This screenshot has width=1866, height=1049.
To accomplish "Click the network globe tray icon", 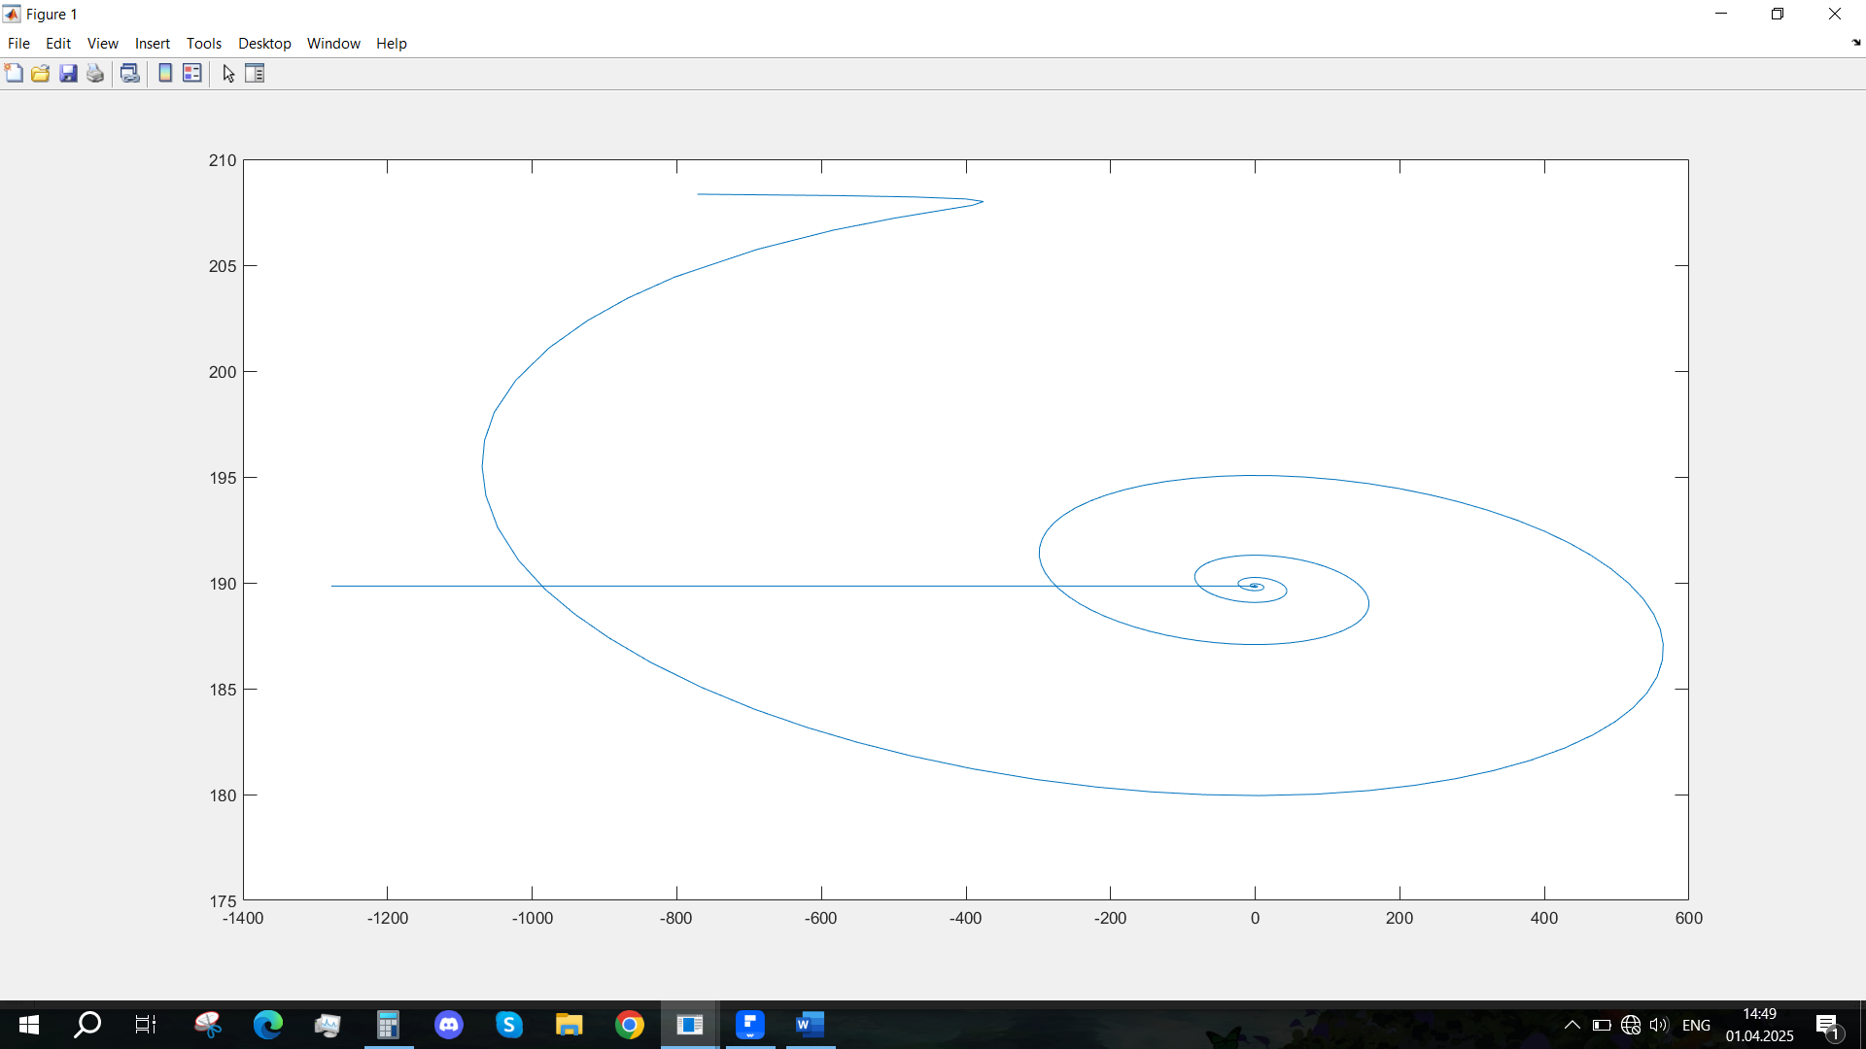I will coord(1631,1025).
